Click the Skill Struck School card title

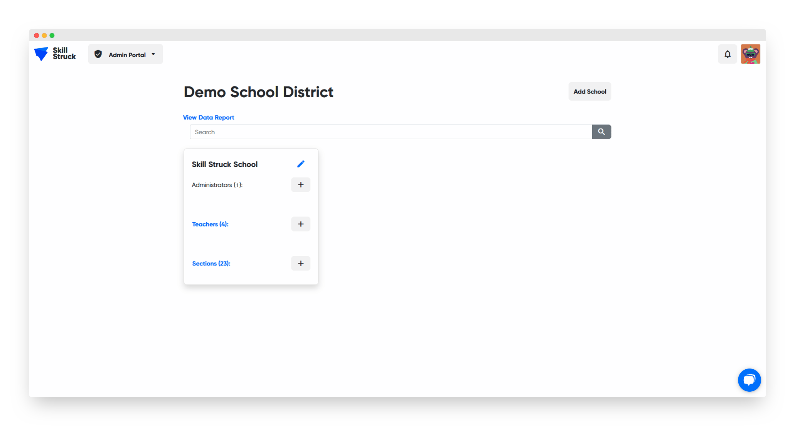224,164
